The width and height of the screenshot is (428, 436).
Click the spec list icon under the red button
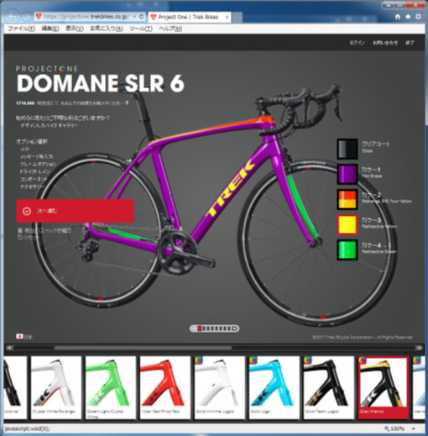click(x=20, y=230)
